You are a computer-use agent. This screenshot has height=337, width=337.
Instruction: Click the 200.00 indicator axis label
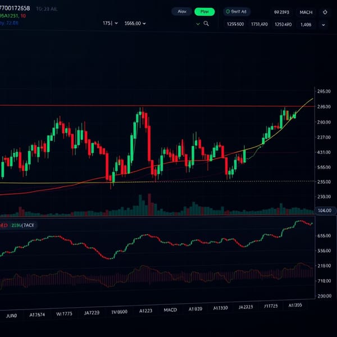(x=324, y=296)
